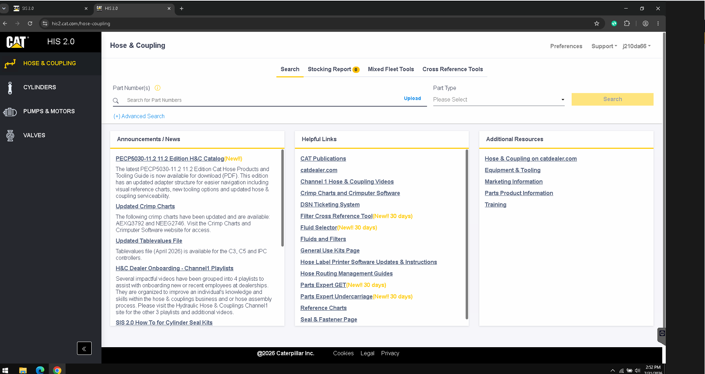Expand the Advanced Search options
Screen dimensions: 705x374
[x=139, y=116]
